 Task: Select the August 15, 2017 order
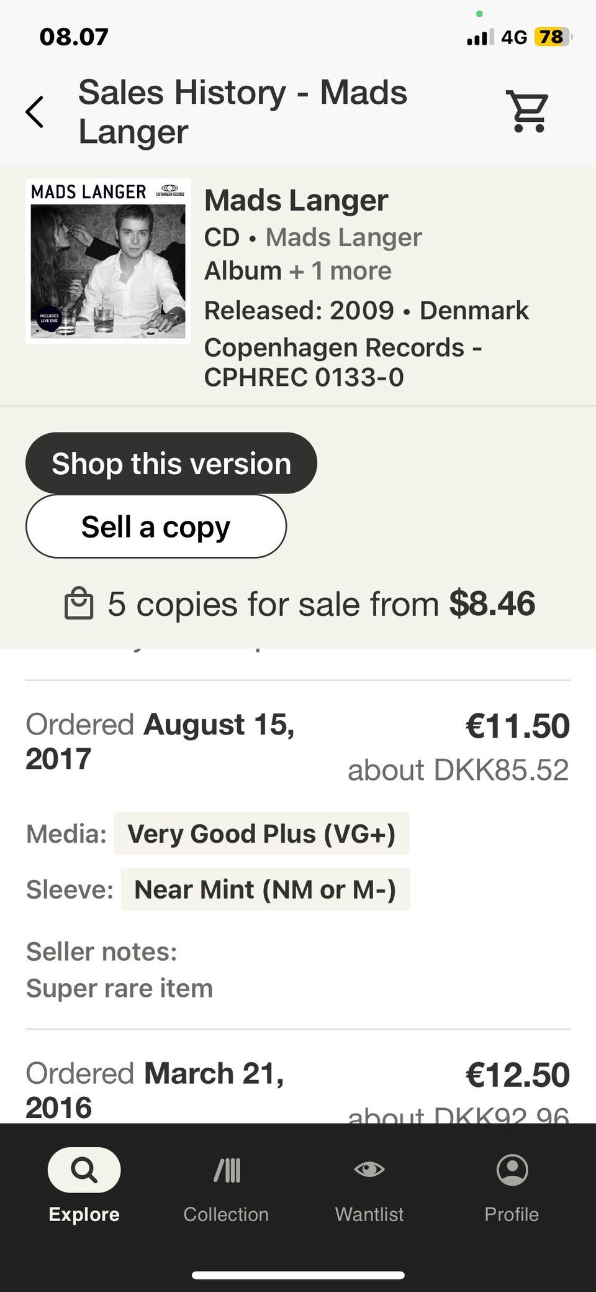point(160,741)
